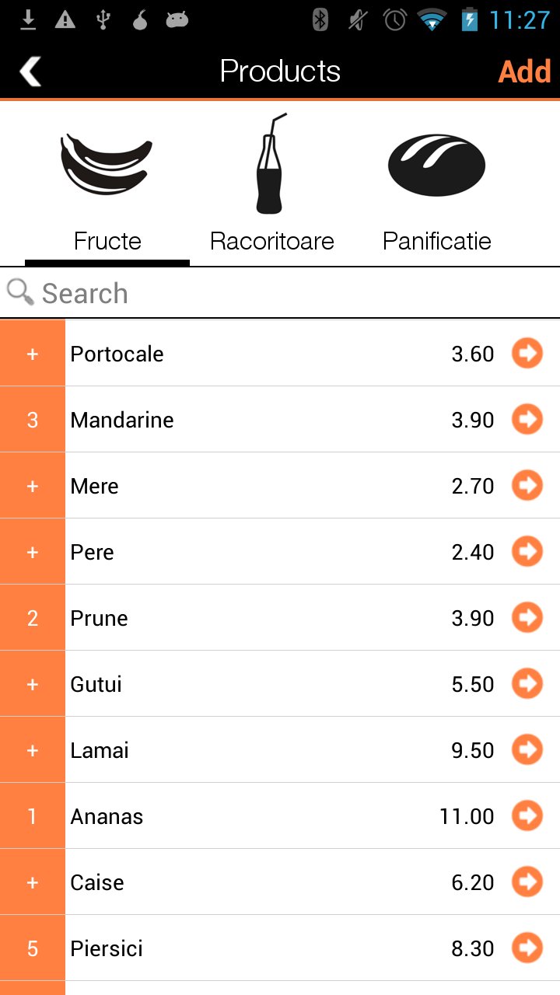Add Portocale using its plus button
Image resolution: width=560 pixels, height=995 pixels.
coord(33,354)
